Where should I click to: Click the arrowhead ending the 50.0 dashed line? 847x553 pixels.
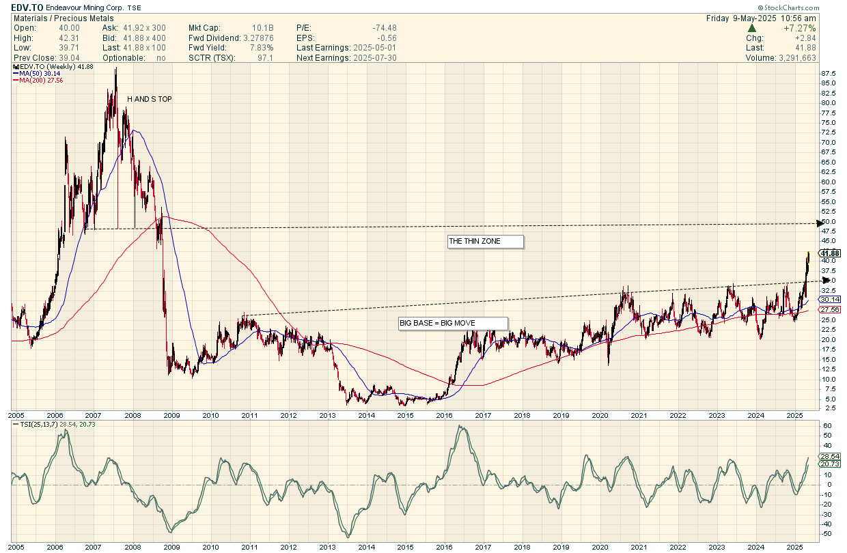pos(820,223)
